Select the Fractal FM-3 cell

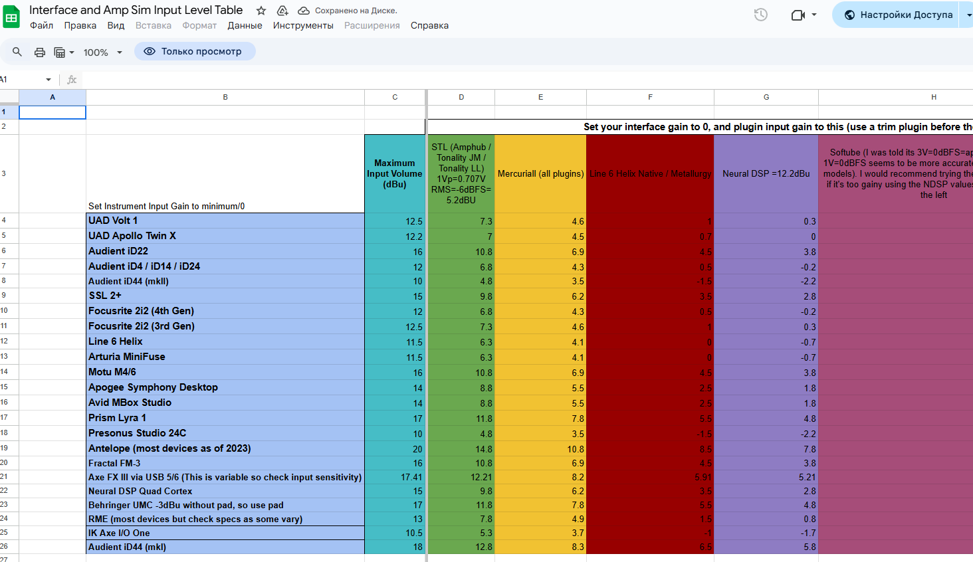(x=225, y=463)
